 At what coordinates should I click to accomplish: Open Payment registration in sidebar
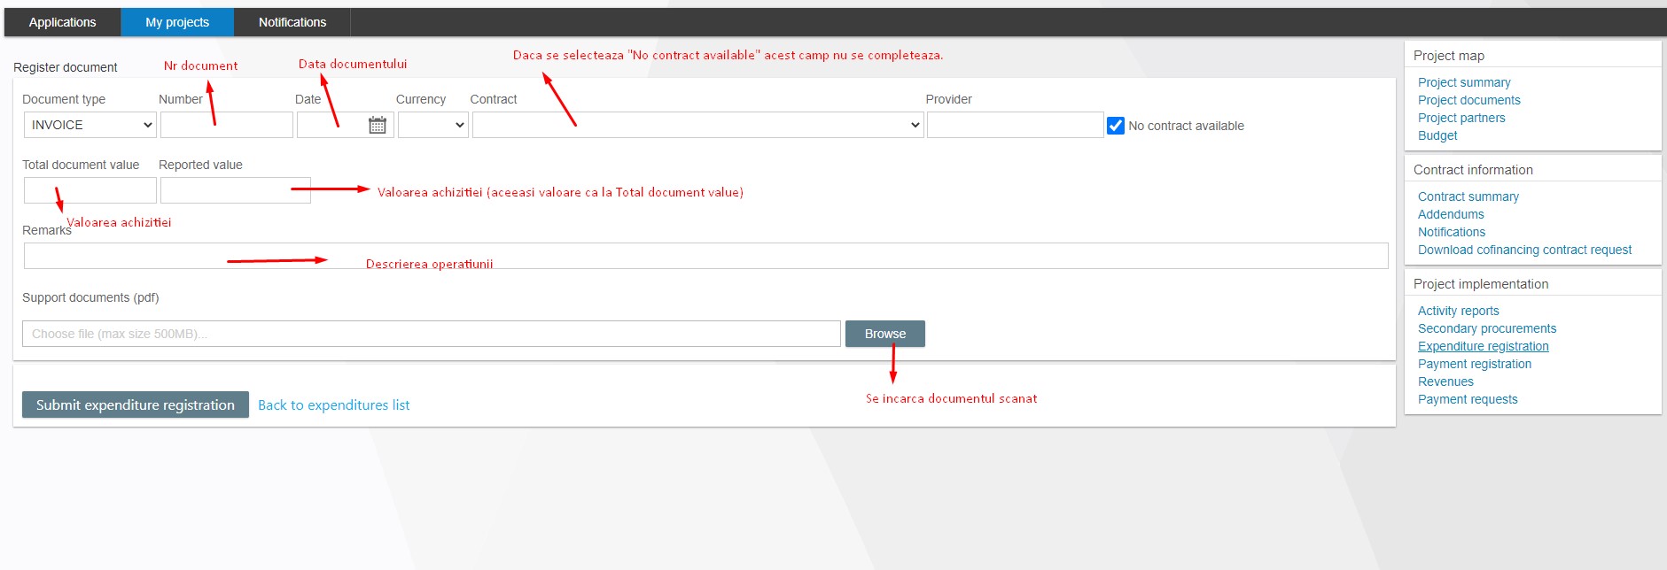[x=1474, y=364]
